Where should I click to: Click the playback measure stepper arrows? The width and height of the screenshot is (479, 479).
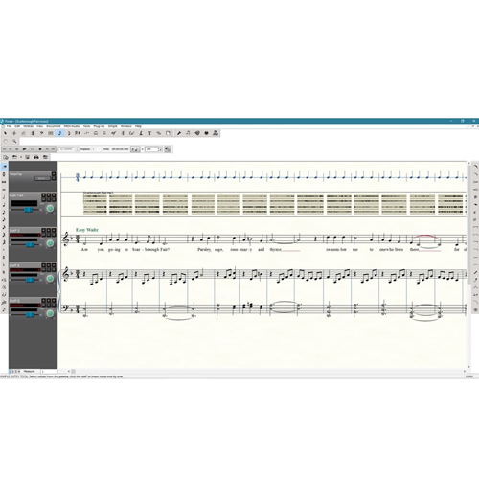(77, 149)
